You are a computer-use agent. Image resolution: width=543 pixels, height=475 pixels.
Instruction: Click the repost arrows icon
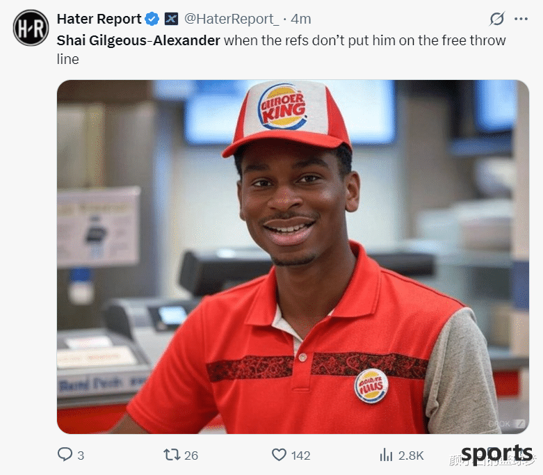[172, 455]
